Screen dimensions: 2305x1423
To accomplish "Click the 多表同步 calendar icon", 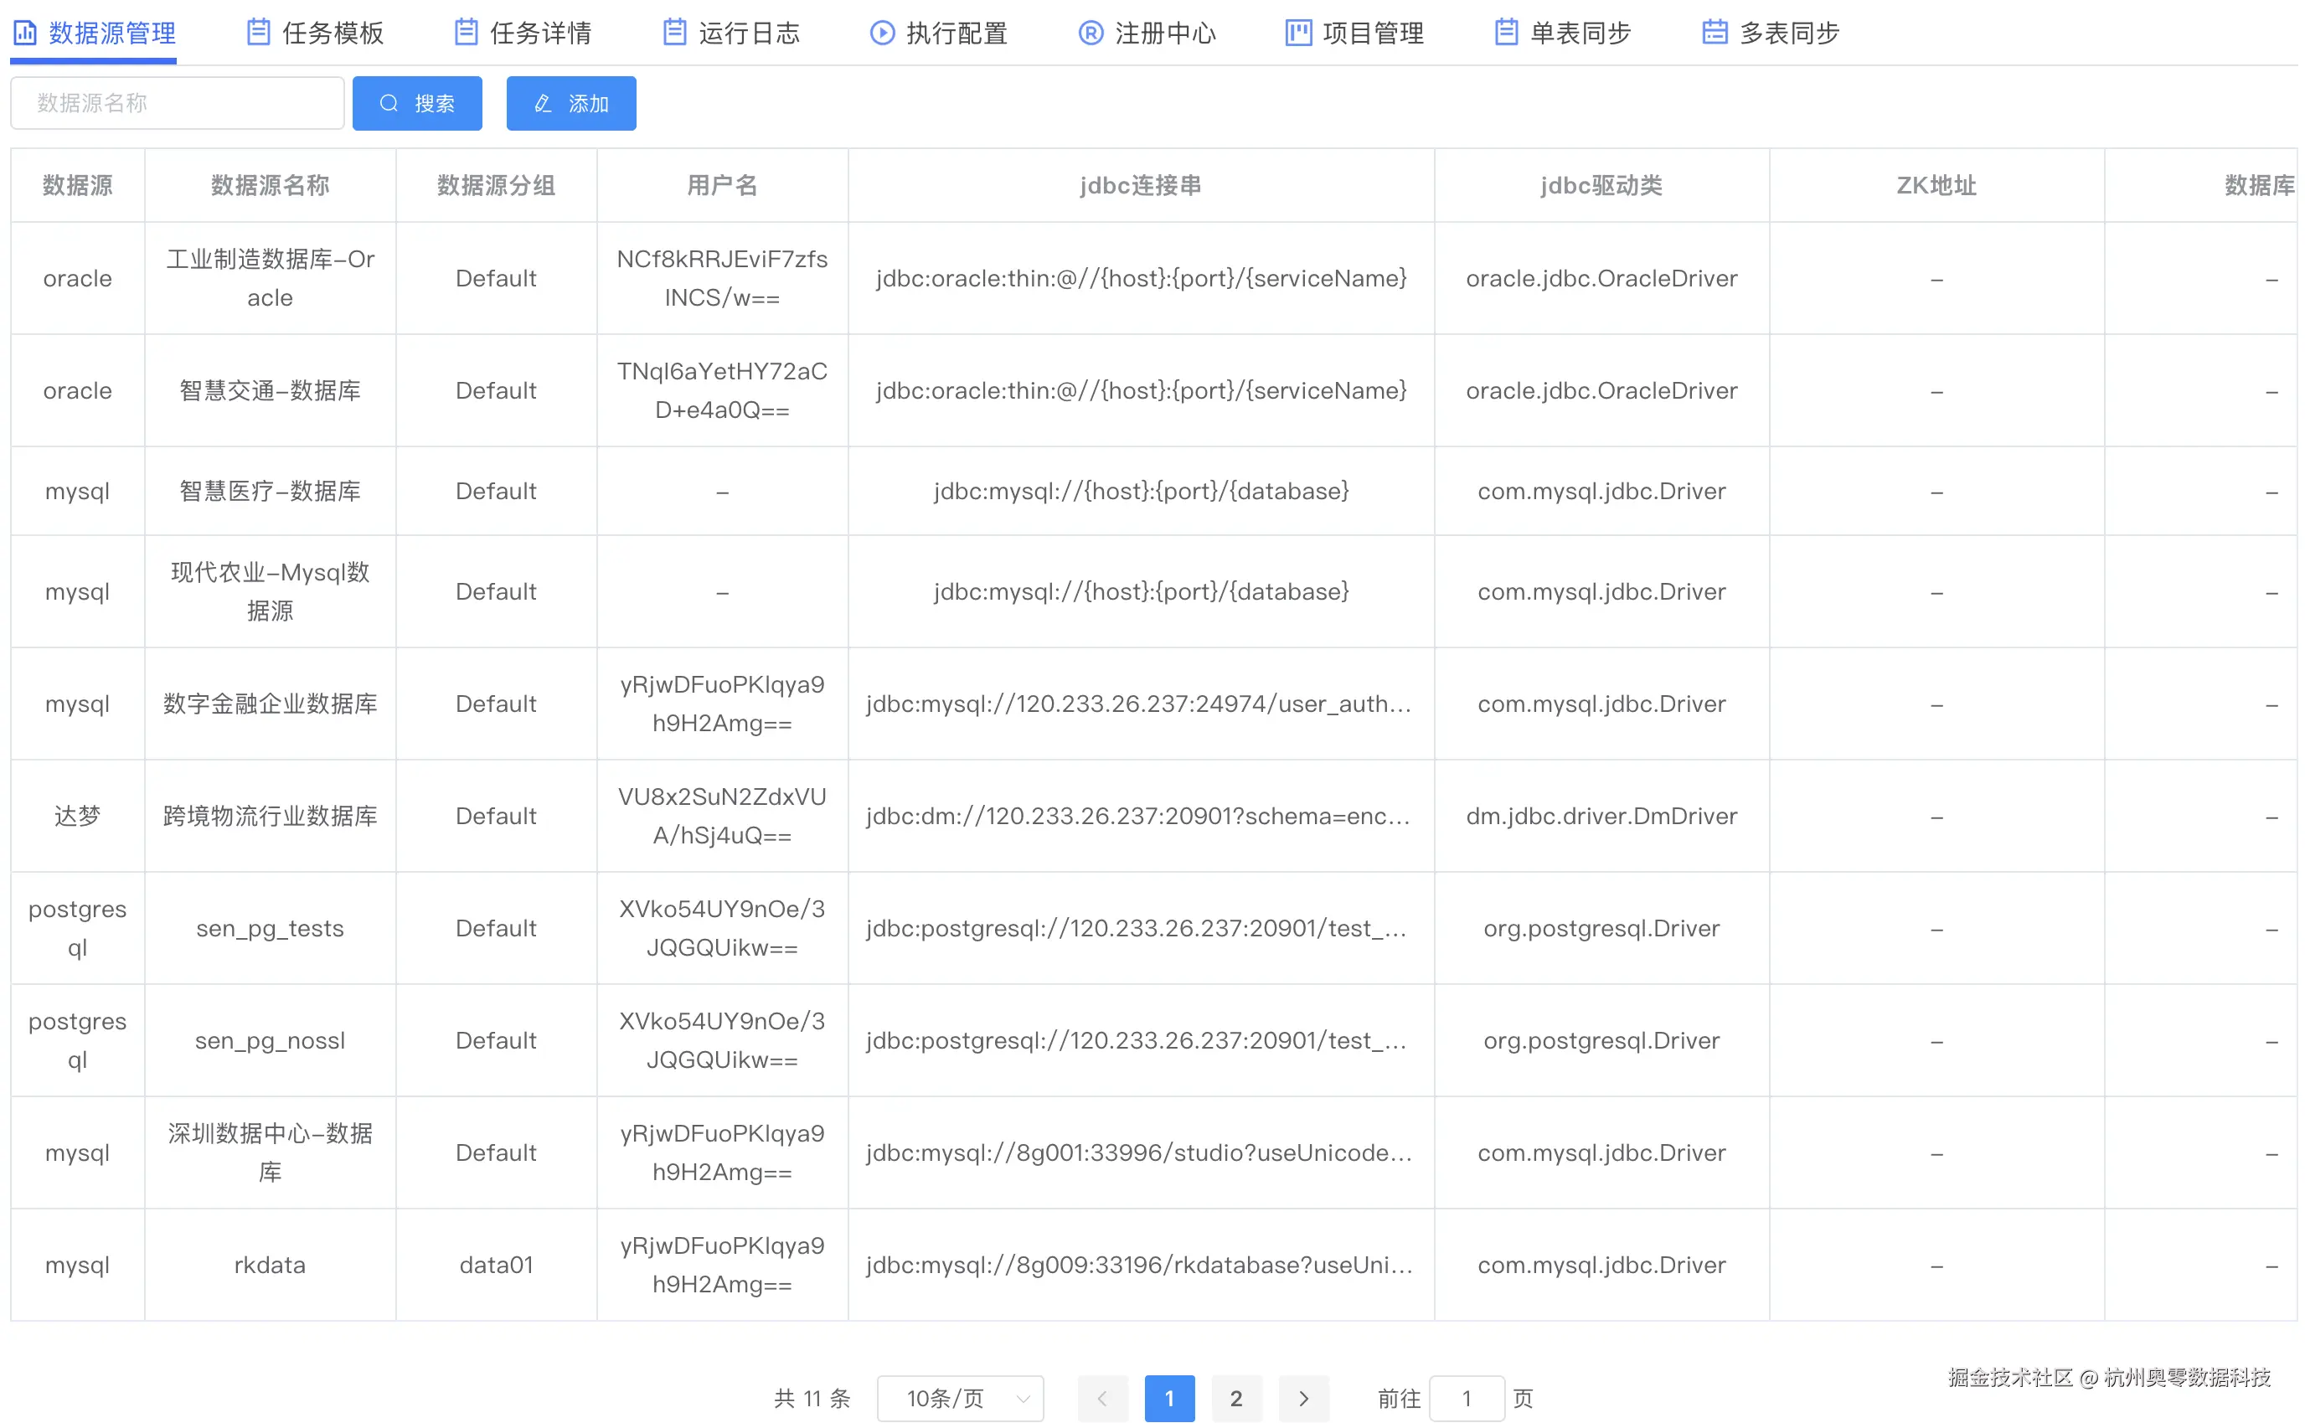I will tap(1714, 33).
